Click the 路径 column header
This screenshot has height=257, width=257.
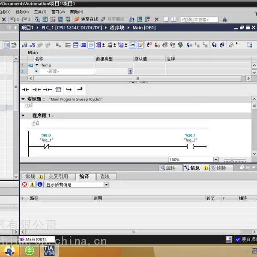pos(61,198)
